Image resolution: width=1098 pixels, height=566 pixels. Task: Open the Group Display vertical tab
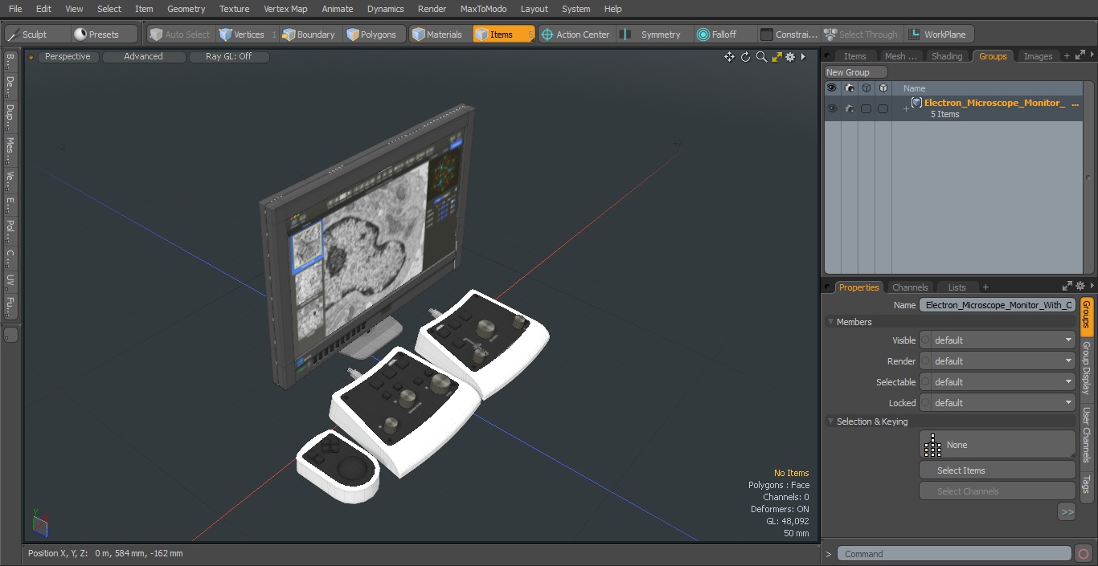(x=1086, y=367)
